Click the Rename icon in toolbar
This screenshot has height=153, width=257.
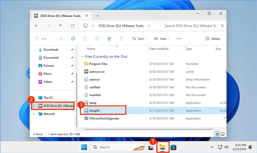pos(97,39)
